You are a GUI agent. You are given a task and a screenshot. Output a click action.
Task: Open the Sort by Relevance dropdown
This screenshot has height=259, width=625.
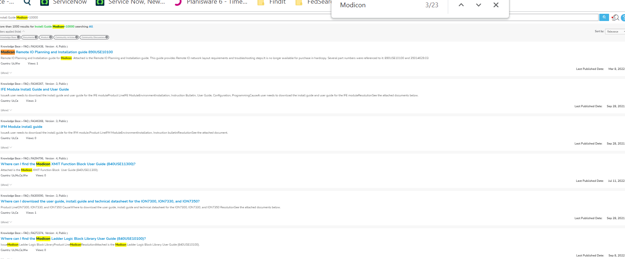pos(615,32)
